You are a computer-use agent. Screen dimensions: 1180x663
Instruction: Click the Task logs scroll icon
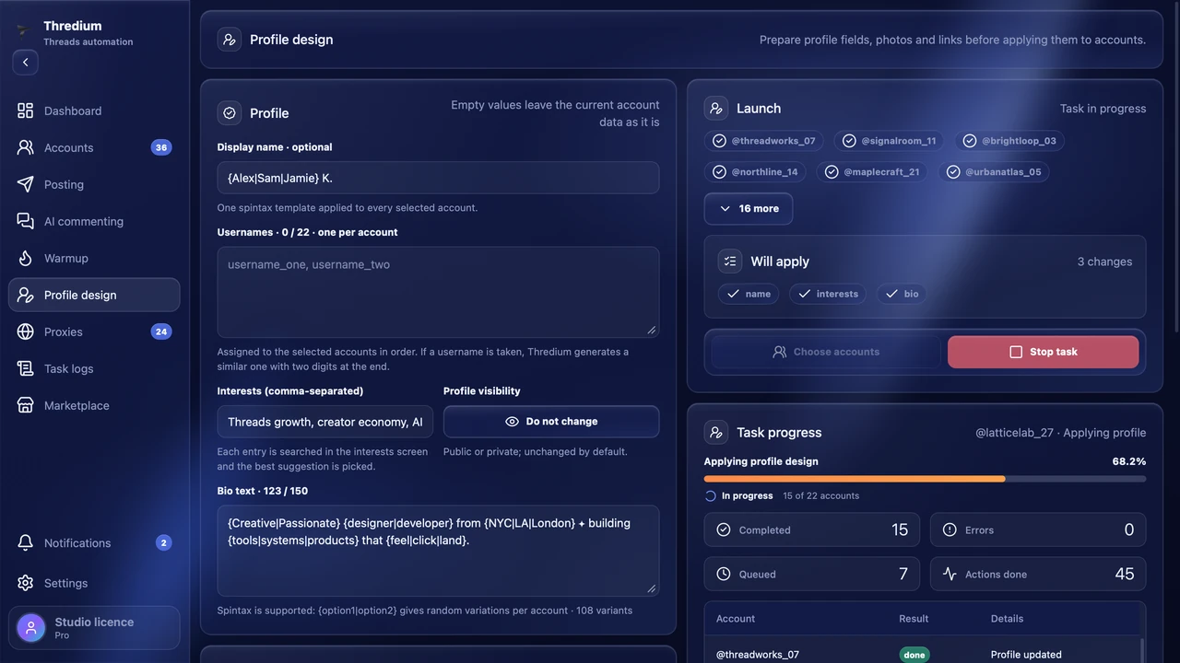(x=26, y=368)
